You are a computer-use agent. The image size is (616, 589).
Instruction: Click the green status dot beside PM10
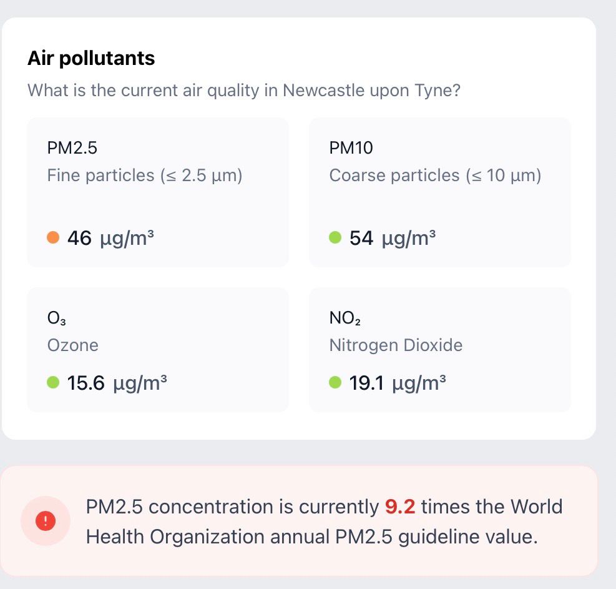point(336,237)
